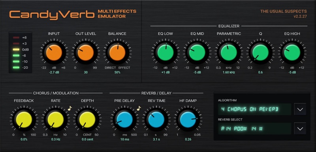The height and width of the screenshot is (152, 316).
Task: Click the Q value 0.6
Action: click(x=260, y=72)
